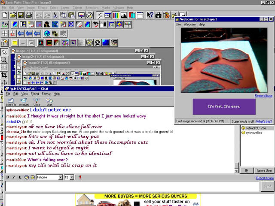Image resolution: width=275 pixels, height=206 pixels.
Task: Click the skull-and-crossbones effect icon
Action: pyautogui.click(x=98, y=42)
